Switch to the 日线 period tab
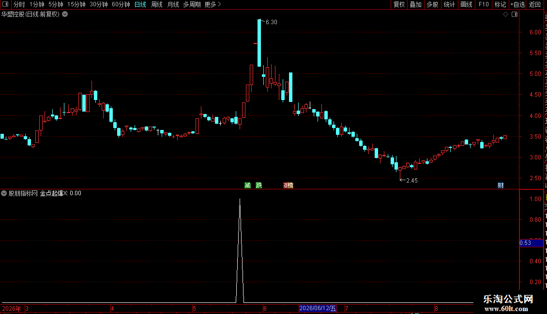Viewport: 547px width, 314px height. point(140,4)
